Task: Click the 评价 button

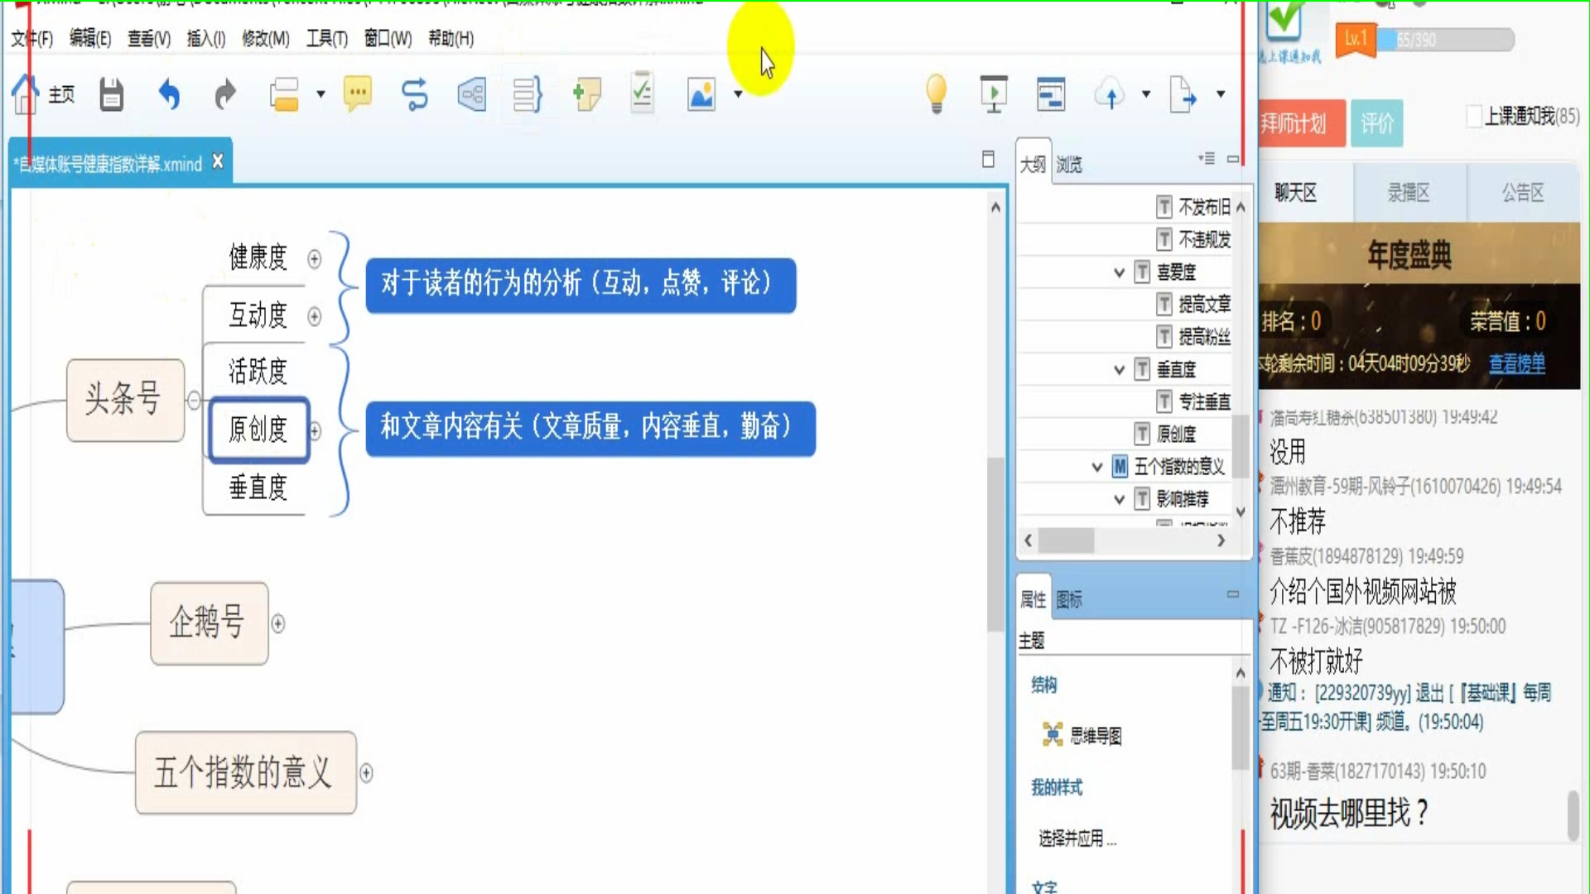Action: click(x=1377, y=124)
